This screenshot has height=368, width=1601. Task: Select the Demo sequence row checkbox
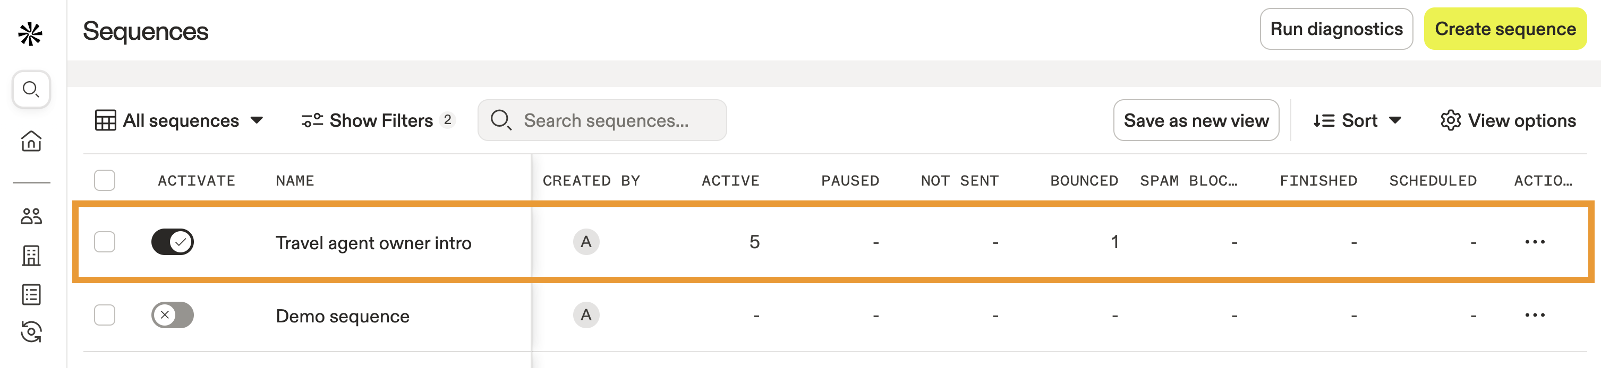105,316
